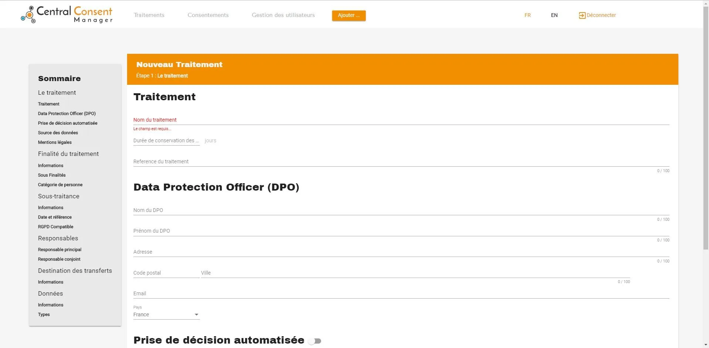
Task: Click the 'Étape 1 : Le traitement' header text
Action: [x=162, y=76]
